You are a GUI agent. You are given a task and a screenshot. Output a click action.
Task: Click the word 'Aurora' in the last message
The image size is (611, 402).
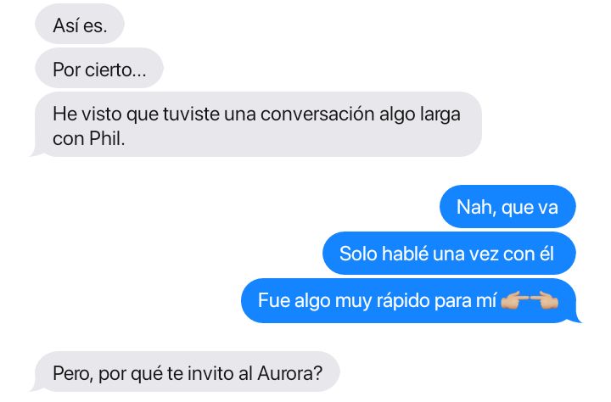coord(285,373)
